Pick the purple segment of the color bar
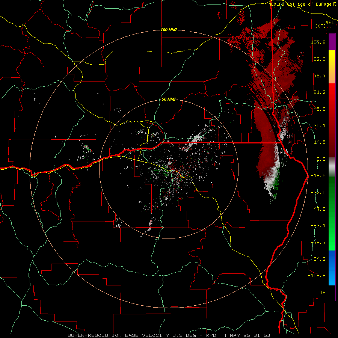The width and height of the screenshot is (338, 338). [x=332, y=42]
